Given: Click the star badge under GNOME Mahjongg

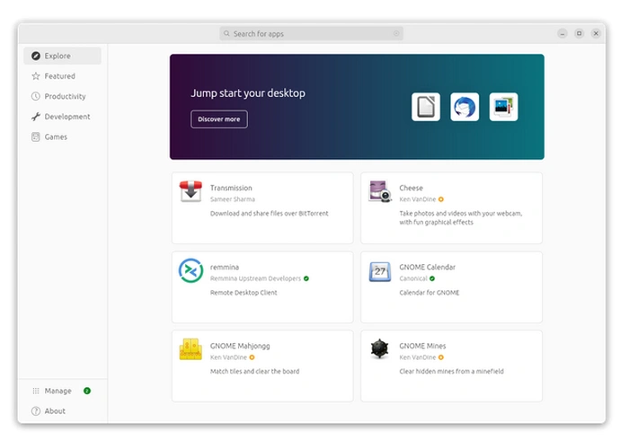Looking at the screenshot, I should point(252,357).
